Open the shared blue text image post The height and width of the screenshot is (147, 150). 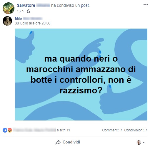coord(81,75)
